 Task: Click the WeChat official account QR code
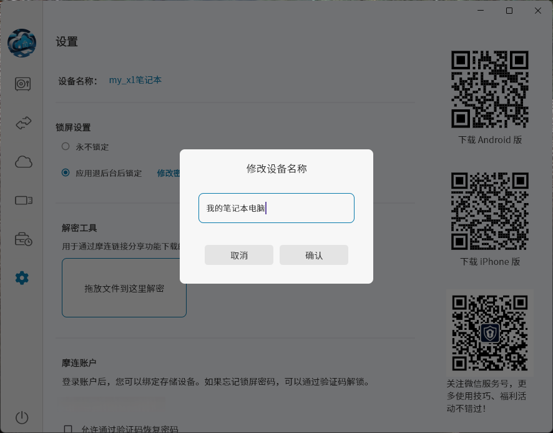[489, 332]
